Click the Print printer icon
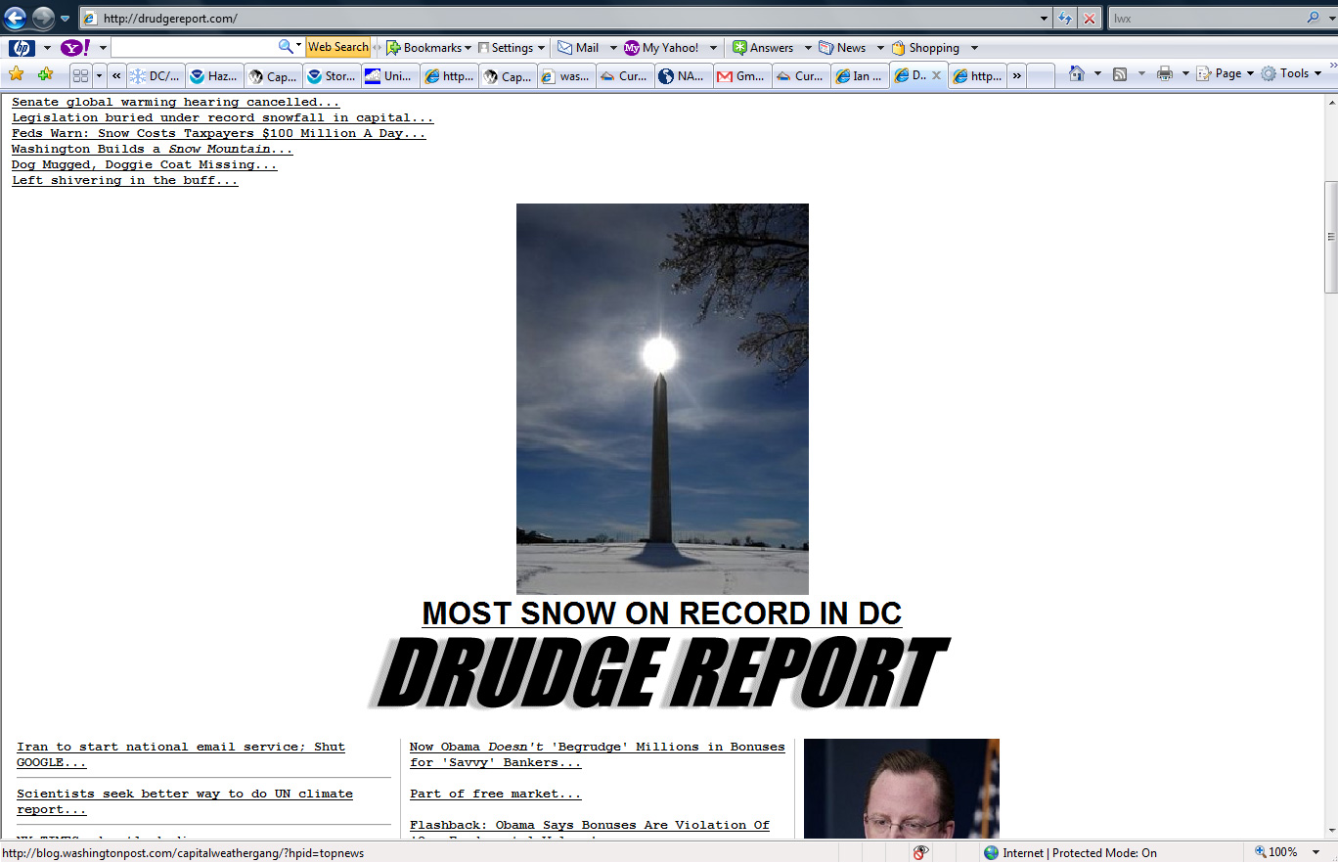The height and width of the screenshot is (863, 1338). pyautogui.click(x=1165, y=73)
